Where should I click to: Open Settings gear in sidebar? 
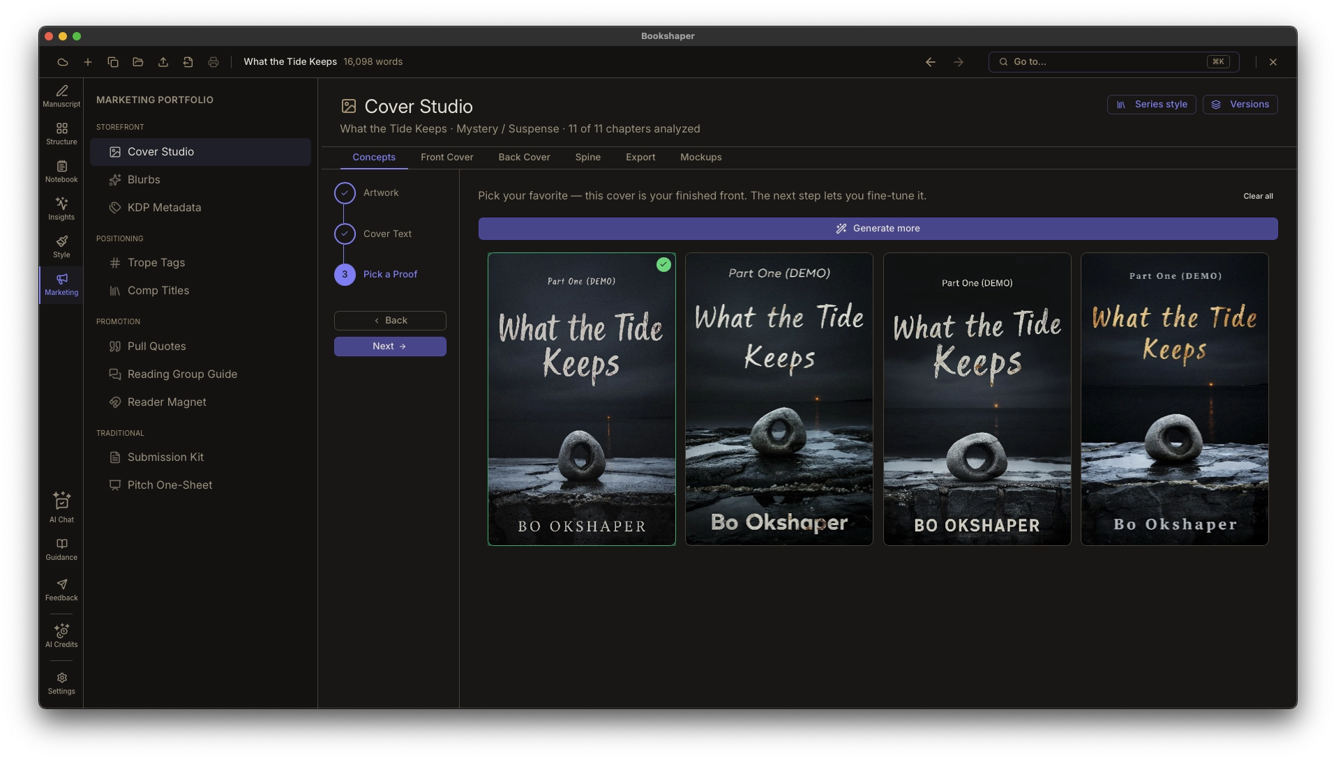tap(61, 683)
